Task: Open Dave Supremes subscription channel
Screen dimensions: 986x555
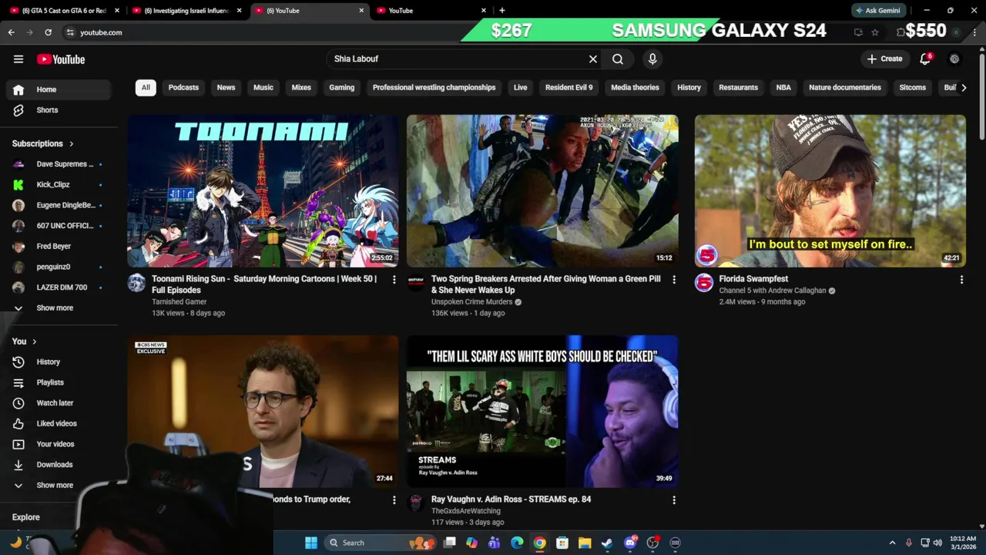Action: (59, 164)
